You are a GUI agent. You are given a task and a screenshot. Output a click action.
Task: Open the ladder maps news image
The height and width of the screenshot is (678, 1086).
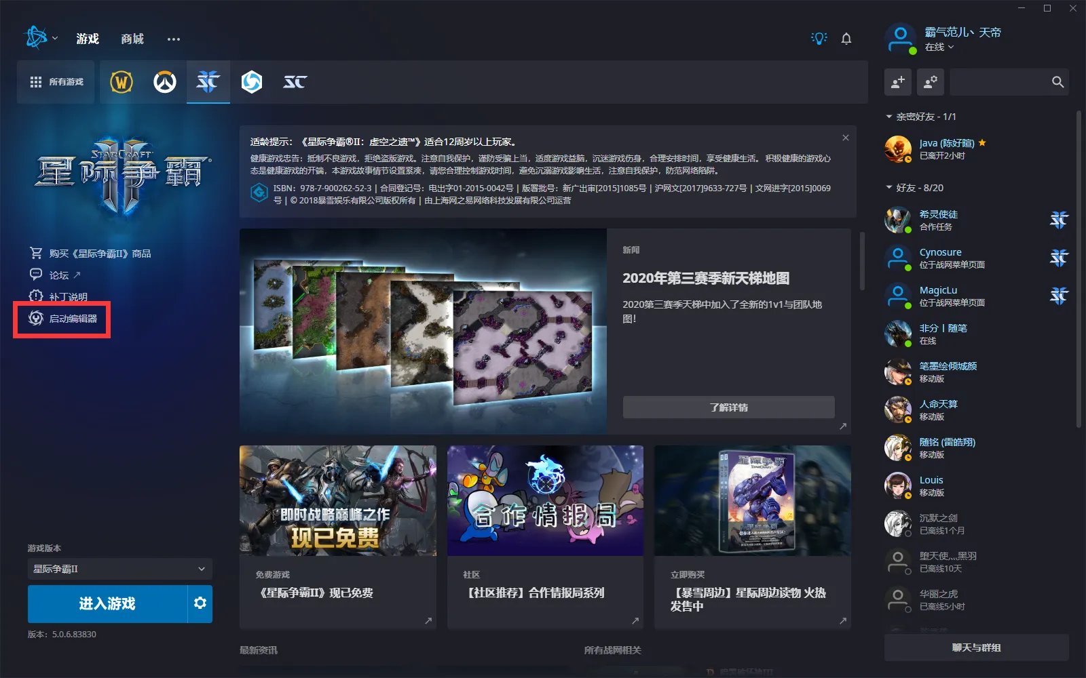click(x=423, y=331)
